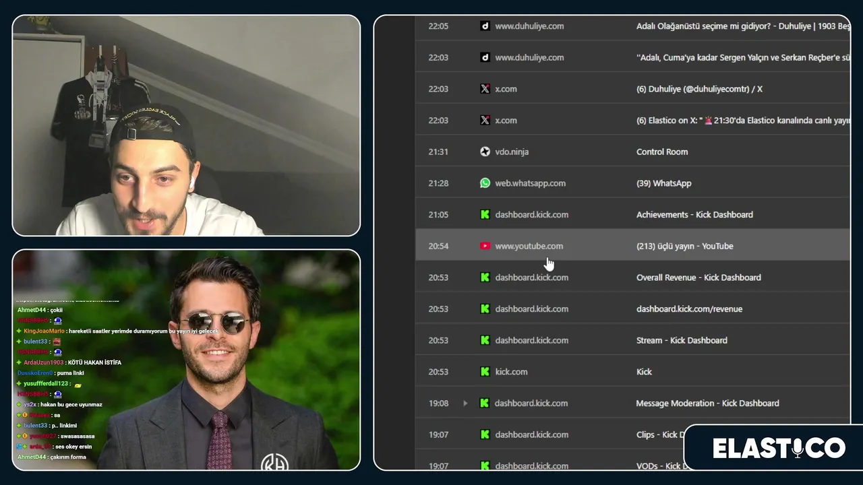Open "(213) üçlü yayın - YouTube" entry
This screenshot has width=863, height=485.
[684, 246]
